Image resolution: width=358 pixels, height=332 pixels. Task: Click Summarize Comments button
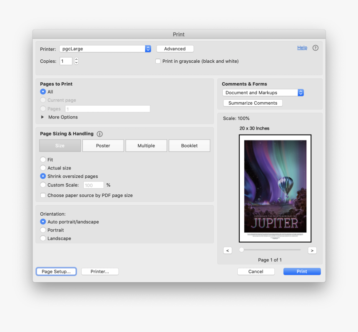pyautogui.click(x=253, y=103)
